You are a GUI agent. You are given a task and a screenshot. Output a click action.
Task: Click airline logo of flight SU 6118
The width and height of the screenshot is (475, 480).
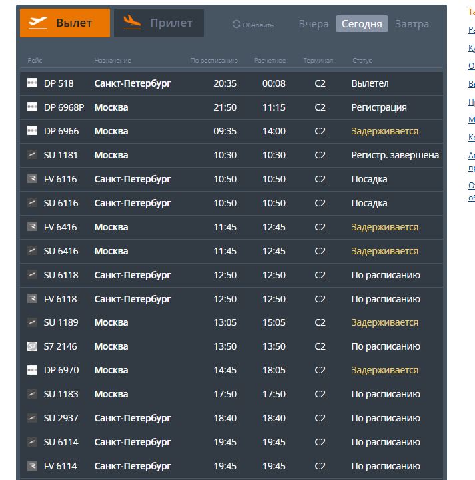click(32, 274)
